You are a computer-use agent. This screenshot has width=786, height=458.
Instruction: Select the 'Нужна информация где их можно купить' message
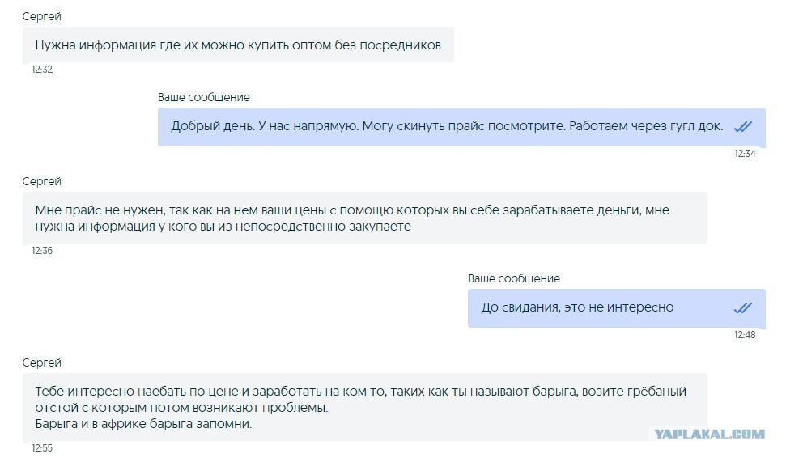click(x=238, y=45)
